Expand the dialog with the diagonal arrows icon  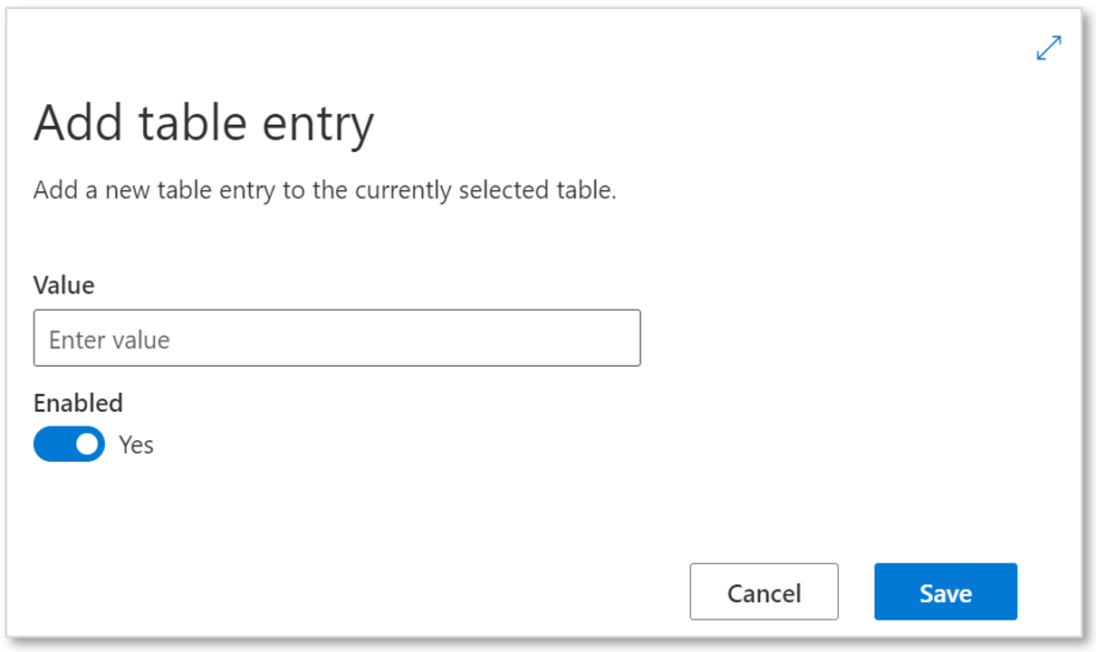tap(1049, 48)
